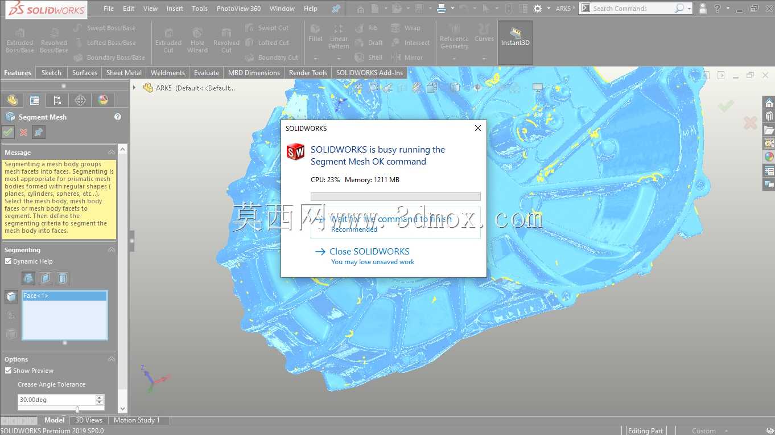775x435 pixels.
Task: Open the Custom Properties task pane tab
Action: pyautogui.click(x=769, y=171)
